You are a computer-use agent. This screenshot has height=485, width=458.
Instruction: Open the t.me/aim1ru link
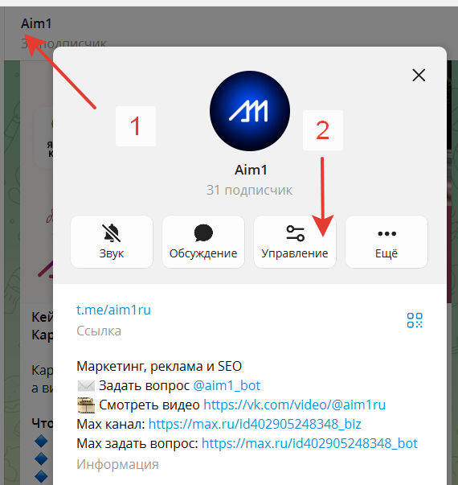tap(113, 310)
